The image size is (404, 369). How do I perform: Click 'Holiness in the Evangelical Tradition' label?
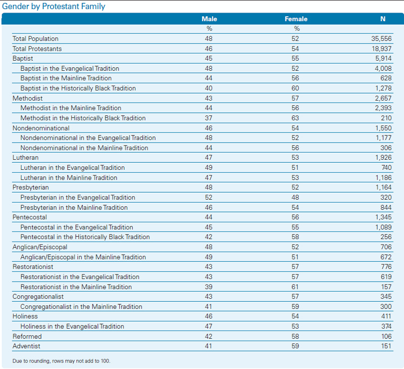[72, 327]
